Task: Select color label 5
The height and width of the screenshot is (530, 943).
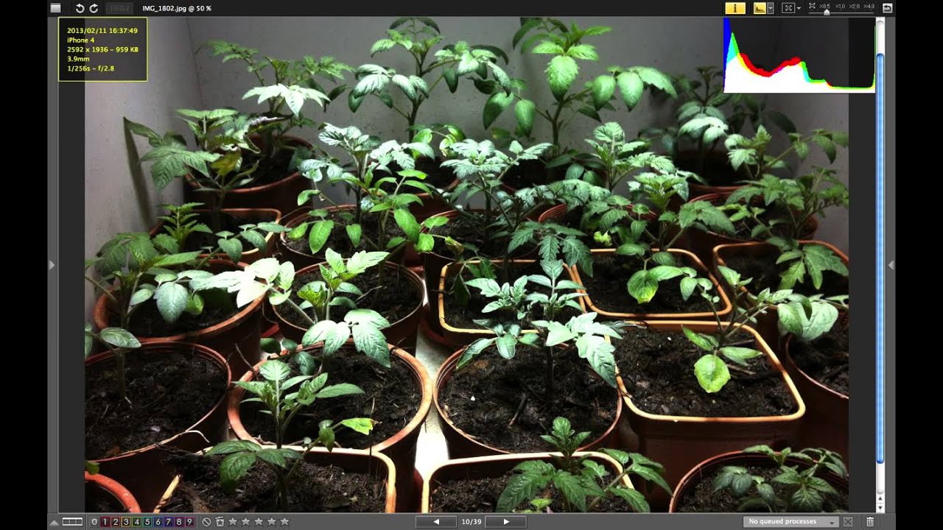Action: coord(147,522)
